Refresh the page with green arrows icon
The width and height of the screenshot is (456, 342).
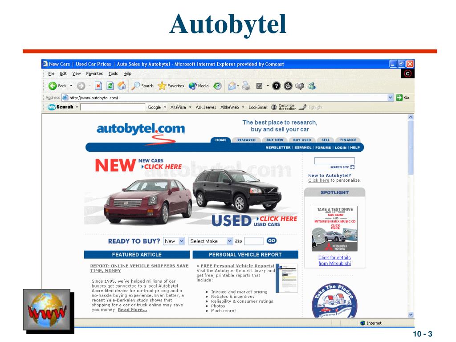[110, 86]
